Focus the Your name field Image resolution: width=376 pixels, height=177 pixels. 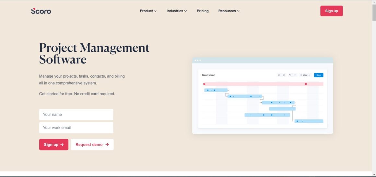click(x=76, y=115)
